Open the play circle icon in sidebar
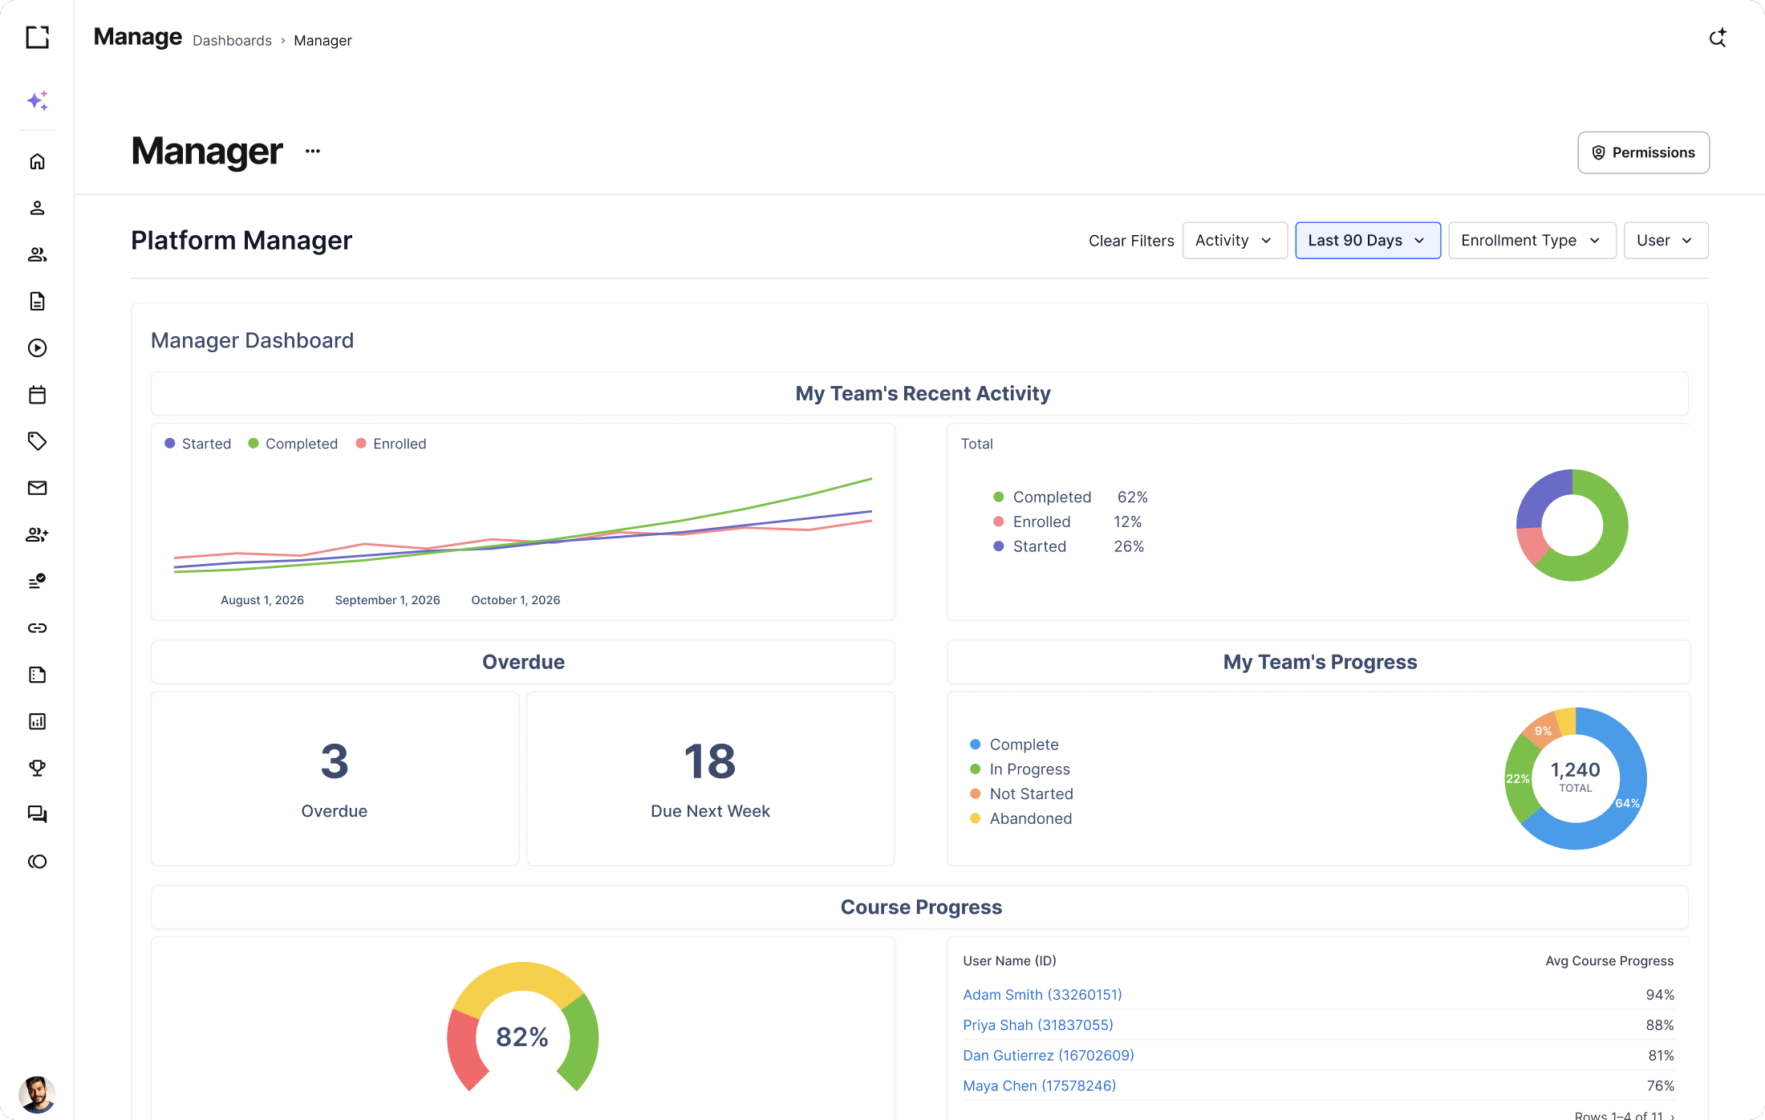This screenshot has height=1120, width=1765. click(x=37, y=347)
